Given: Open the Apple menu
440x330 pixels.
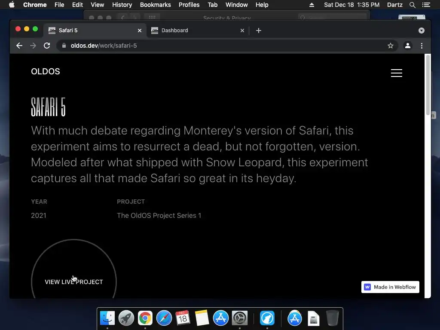Looking at the screenshot, I should pyautogui.click(x=12, y=5).
